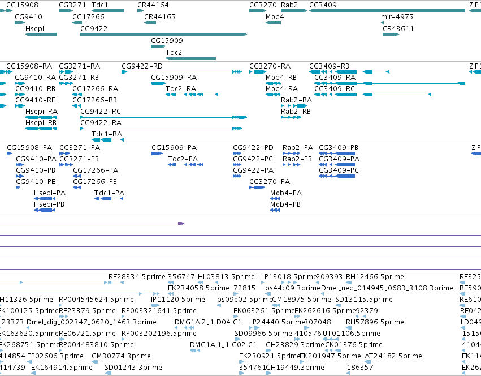Click the CG15909 gene label
Screen dimensions: 481x376
[x=167, y=41]
